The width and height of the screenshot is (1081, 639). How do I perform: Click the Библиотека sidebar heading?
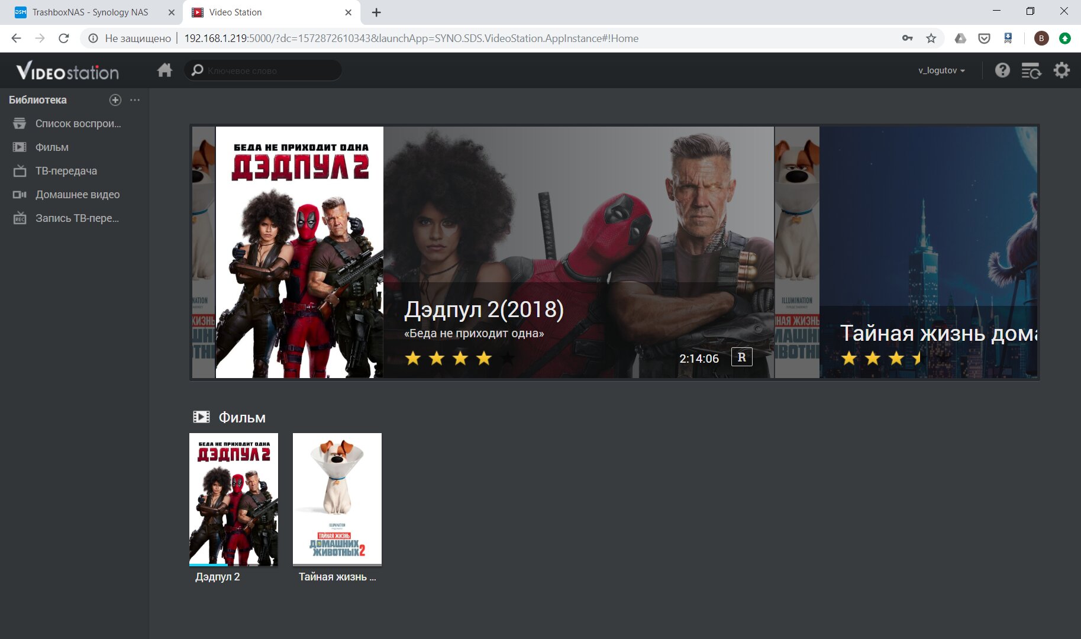tap(38, 100)
